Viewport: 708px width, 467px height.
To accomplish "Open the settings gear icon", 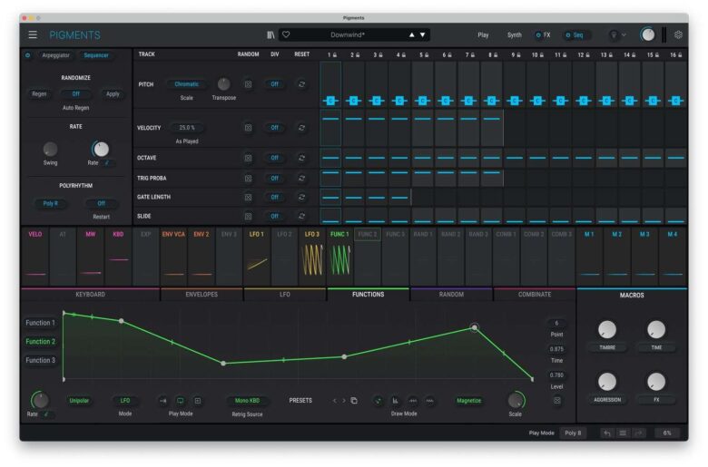I will pos(678,34).
